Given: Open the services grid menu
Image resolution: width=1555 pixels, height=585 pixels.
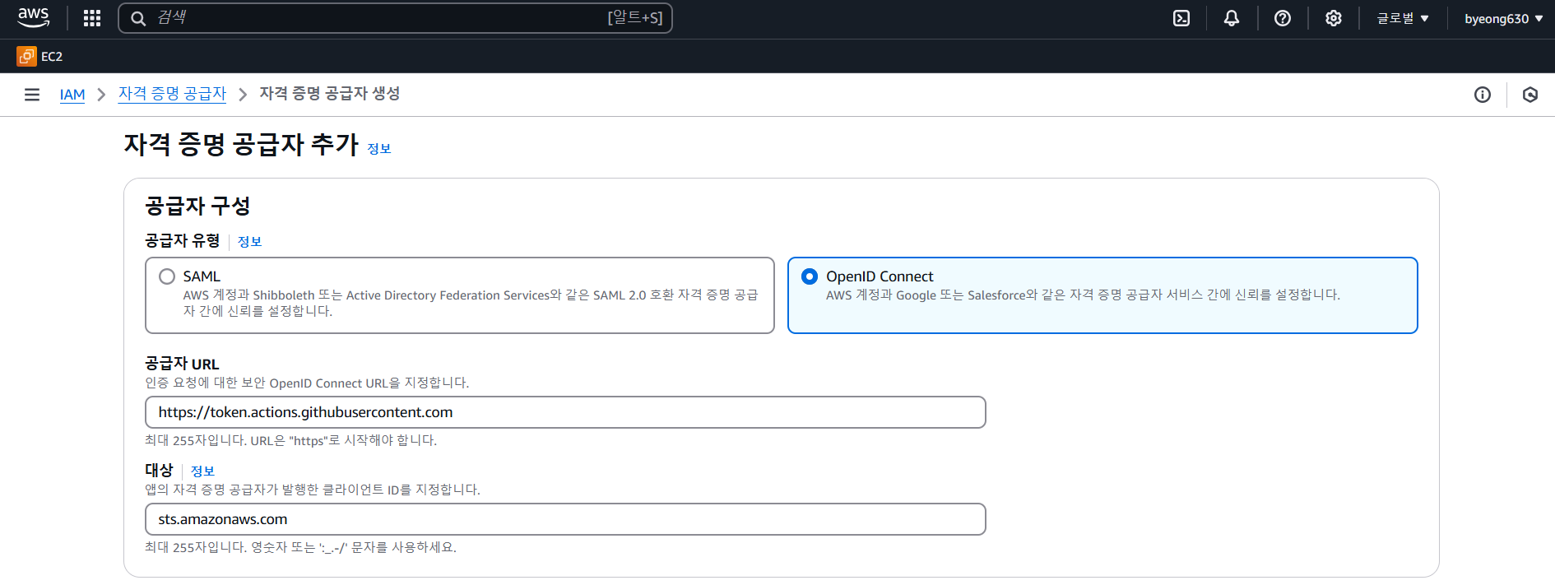Looking at the screenshot, I should pyautogui.click(x=92, y=18).
